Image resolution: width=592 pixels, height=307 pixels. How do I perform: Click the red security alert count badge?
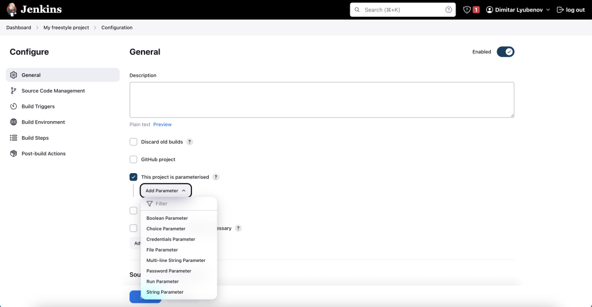pos(476,10)
